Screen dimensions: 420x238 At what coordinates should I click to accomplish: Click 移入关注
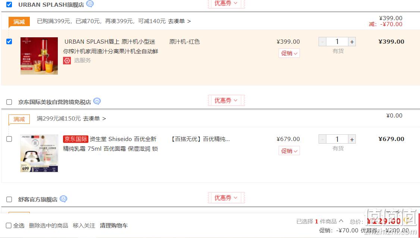[84, 226]
